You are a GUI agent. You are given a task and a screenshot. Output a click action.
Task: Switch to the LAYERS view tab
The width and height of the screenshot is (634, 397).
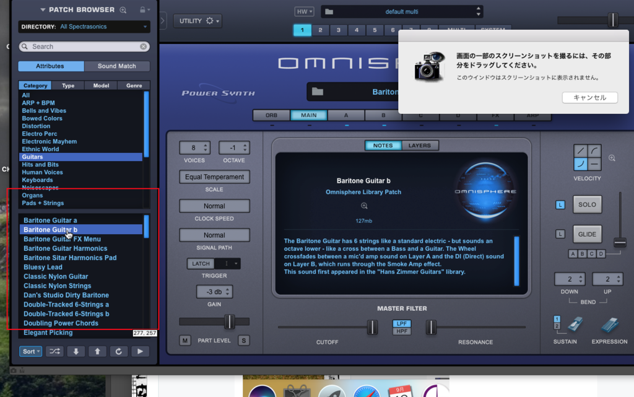[419, 146]
